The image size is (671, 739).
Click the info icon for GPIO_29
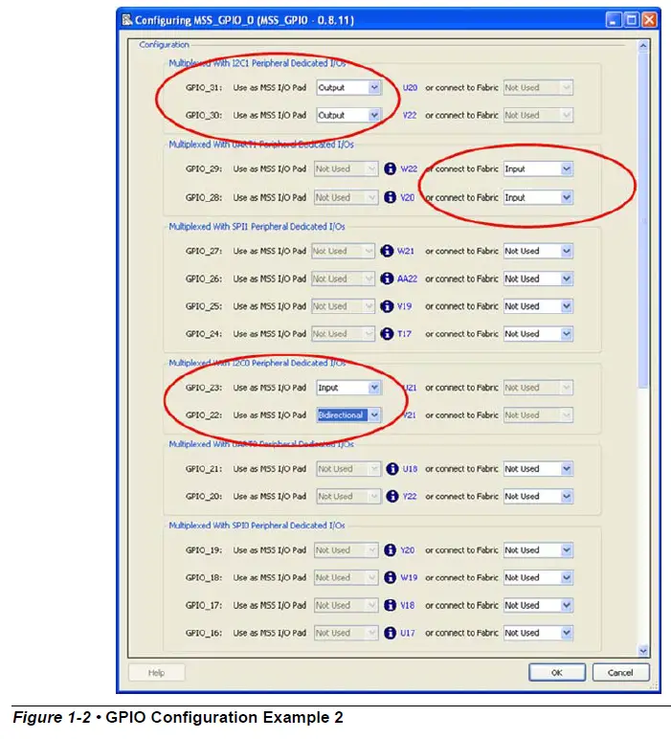tap(390, 168)
